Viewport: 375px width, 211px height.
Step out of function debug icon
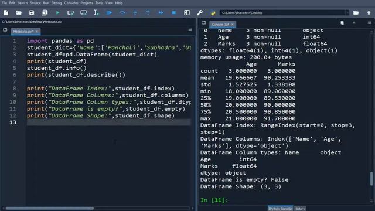[x=148, y=13]
